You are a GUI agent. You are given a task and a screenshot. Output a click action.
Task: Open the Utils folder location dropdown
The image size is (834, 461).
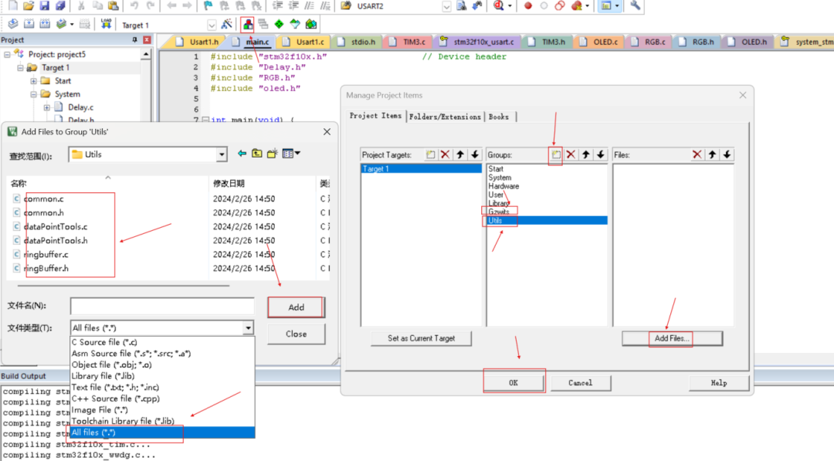[222, 154]
